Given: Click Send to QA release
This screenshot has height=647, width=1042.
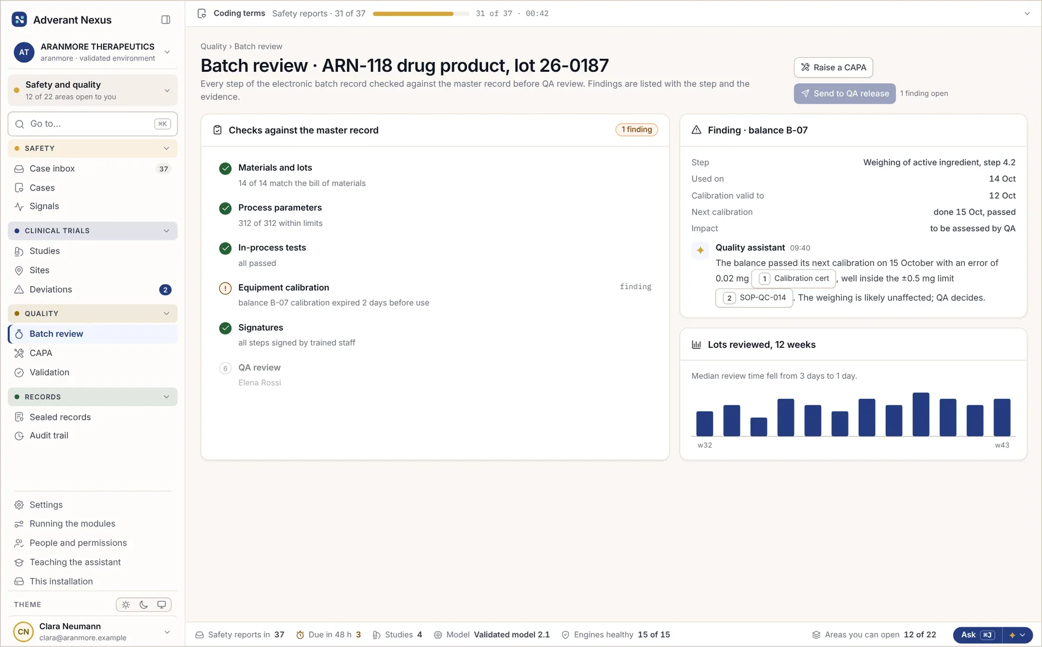Looking at the screenshot, I should 845,94.
